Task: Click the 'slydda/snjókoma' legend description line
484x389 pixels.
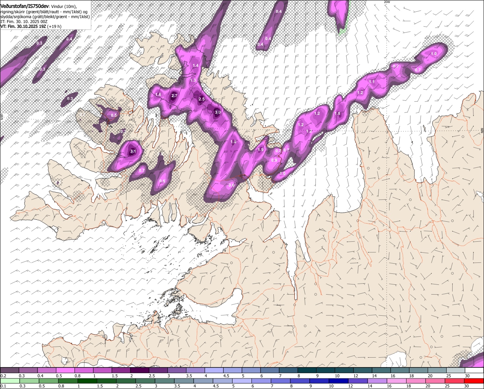Action: click(x=45, y=17)
